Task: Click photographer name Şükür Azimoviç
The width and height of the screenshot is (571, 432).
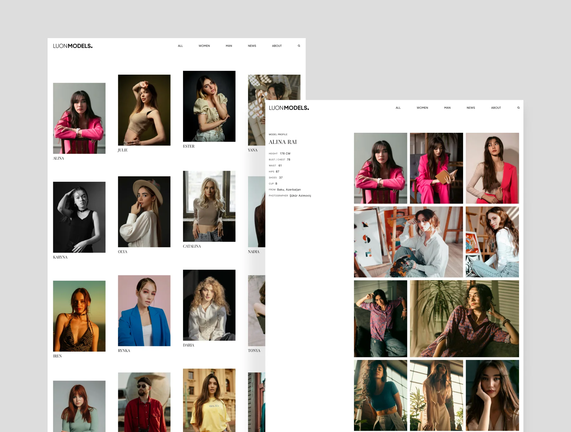Action: click(x=300, y=196)
